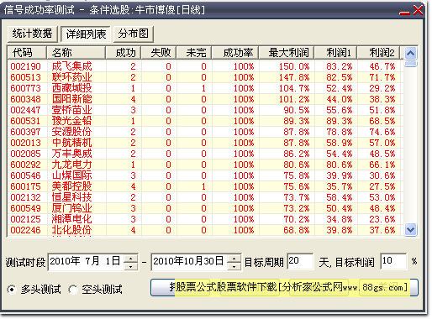This screenshot has height=319, width=432.
Task: Select the 恒星科技 row
Action: coord(205,197)
